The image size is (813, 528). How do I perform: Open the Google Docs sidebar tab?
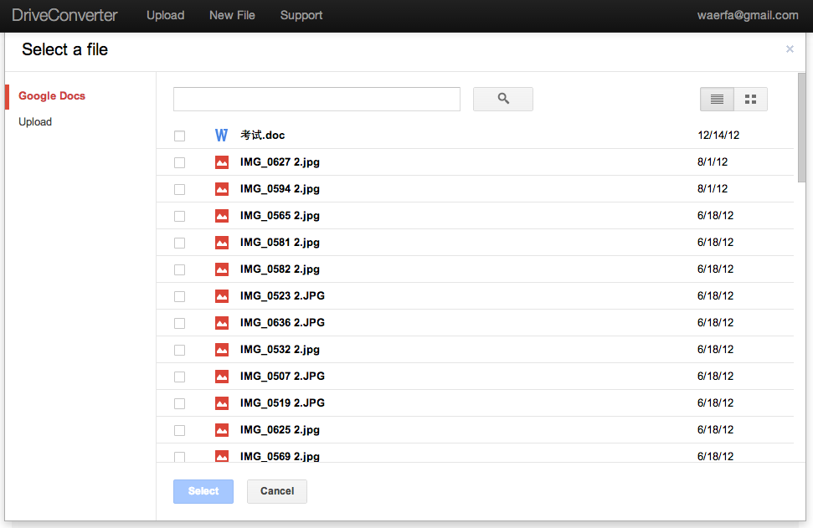point(52,96)
